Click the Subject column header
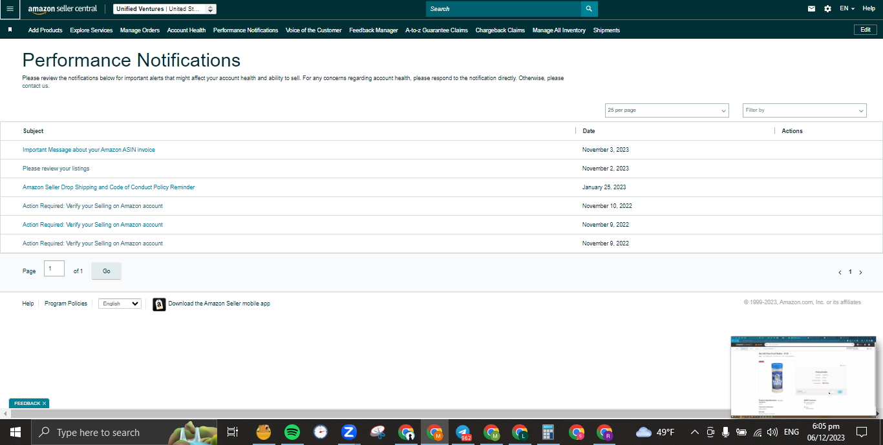 [x=33, y=131]
